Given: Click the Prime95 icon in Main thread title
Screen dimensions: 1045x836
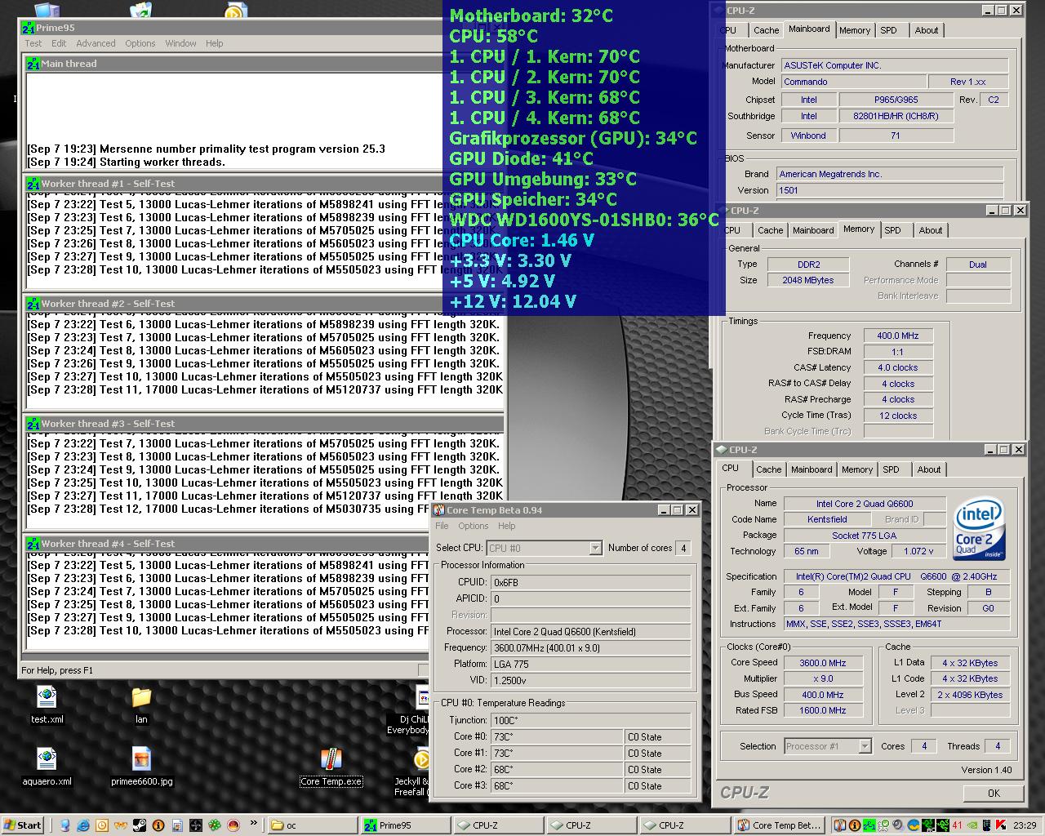Looking at the screenshot, I should 33,64.
